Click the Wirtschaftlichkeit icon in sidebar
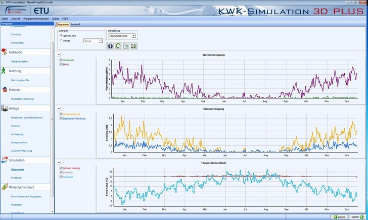368x220 pixels. coord(5,187)
